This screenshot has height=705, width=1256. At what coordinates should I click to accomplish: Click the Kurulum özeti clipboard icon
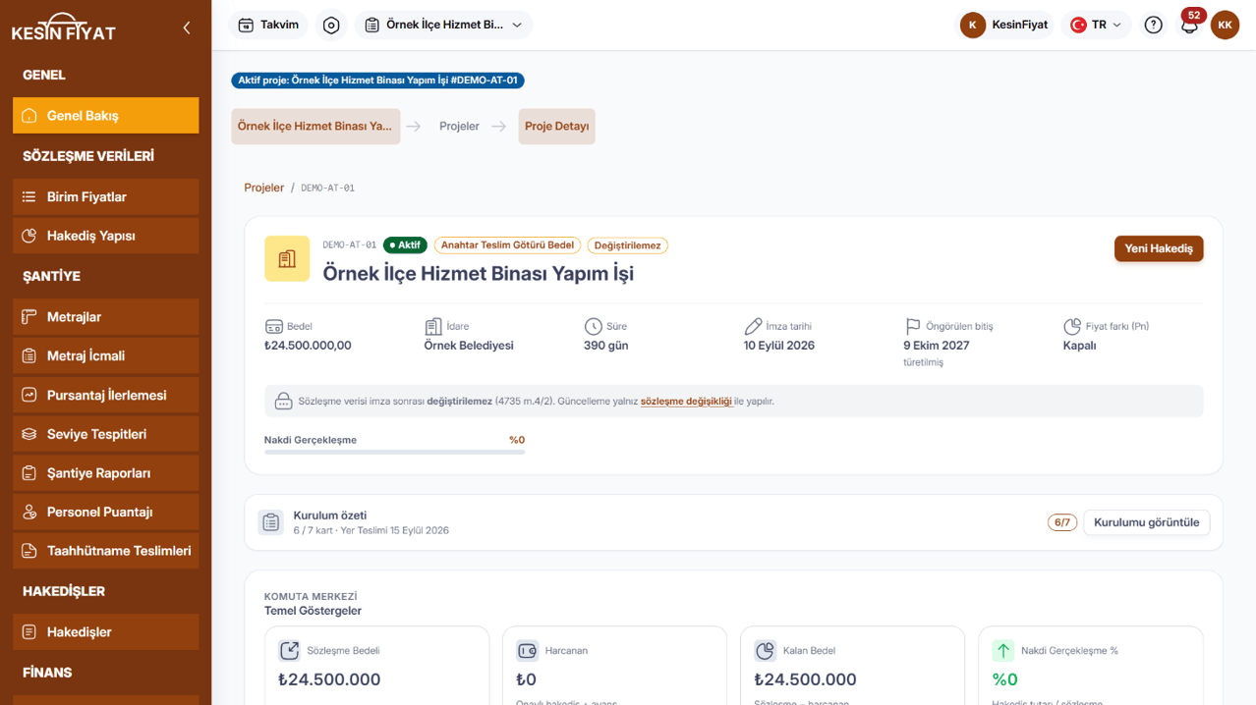tap(271, 522)
